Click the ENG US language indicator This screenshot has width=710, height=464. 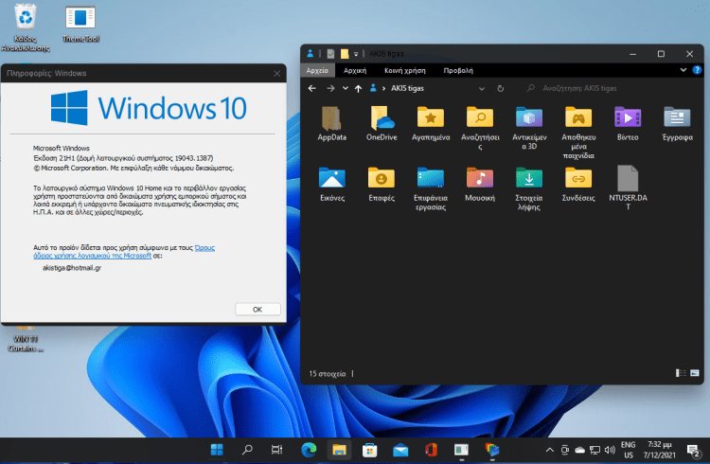628,450
